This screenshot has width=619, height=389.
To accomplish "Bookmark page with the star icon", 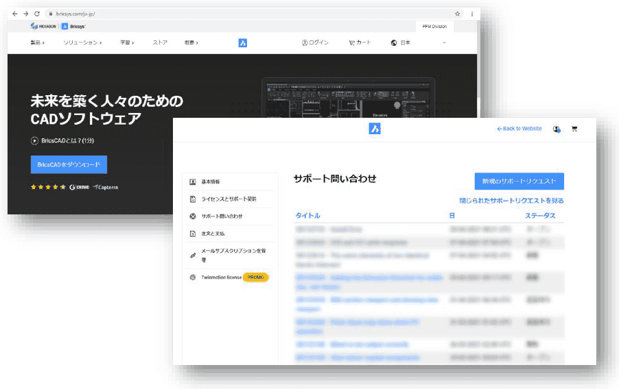I will click(457, 14).
